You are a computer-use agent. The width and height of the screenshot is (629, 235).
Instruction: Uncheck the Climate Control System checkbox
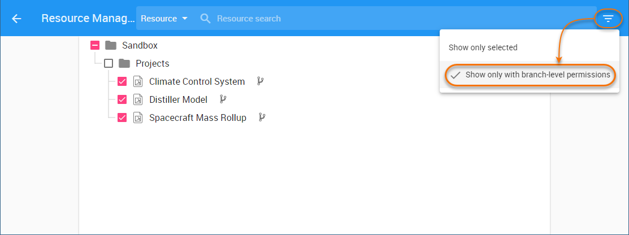point(122,81)
